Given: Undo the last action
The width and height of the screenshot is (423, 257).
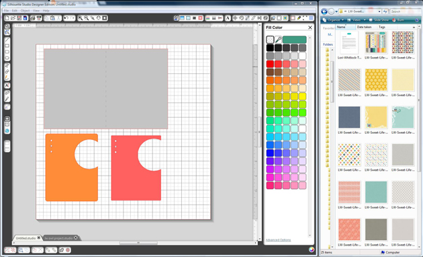Looking at the screenshot, I should (66, 18).
